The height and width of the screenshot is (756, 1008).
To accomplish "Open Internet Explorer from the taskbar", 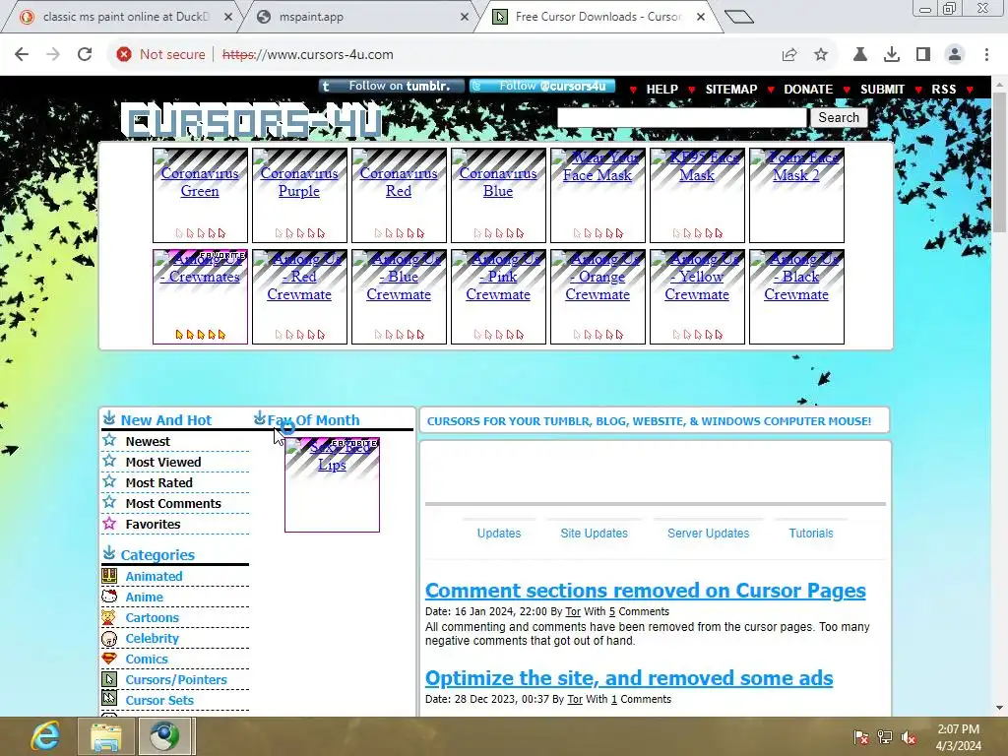I will pyautogui.click(x=45, y=736).
